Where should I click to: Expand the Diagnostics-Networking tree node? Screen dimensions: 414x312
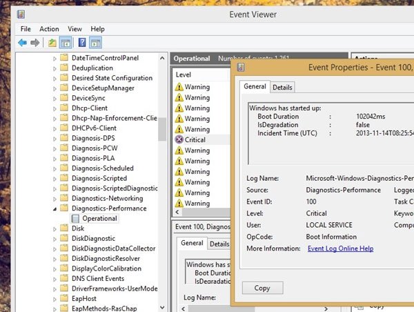[x=55, y=199]
